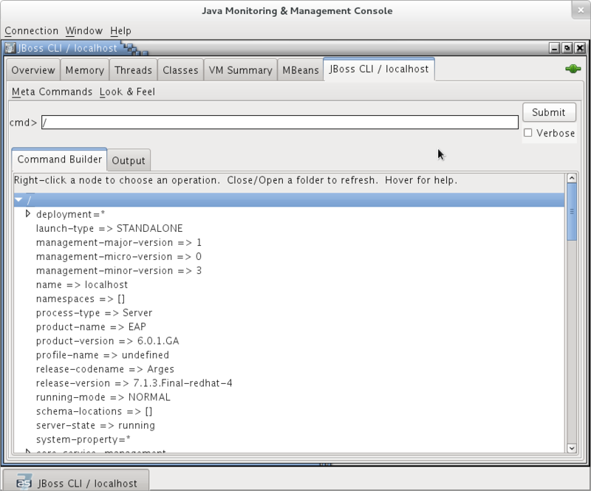
Task: Open the Connection menu
Action: (x=32, y=30)
